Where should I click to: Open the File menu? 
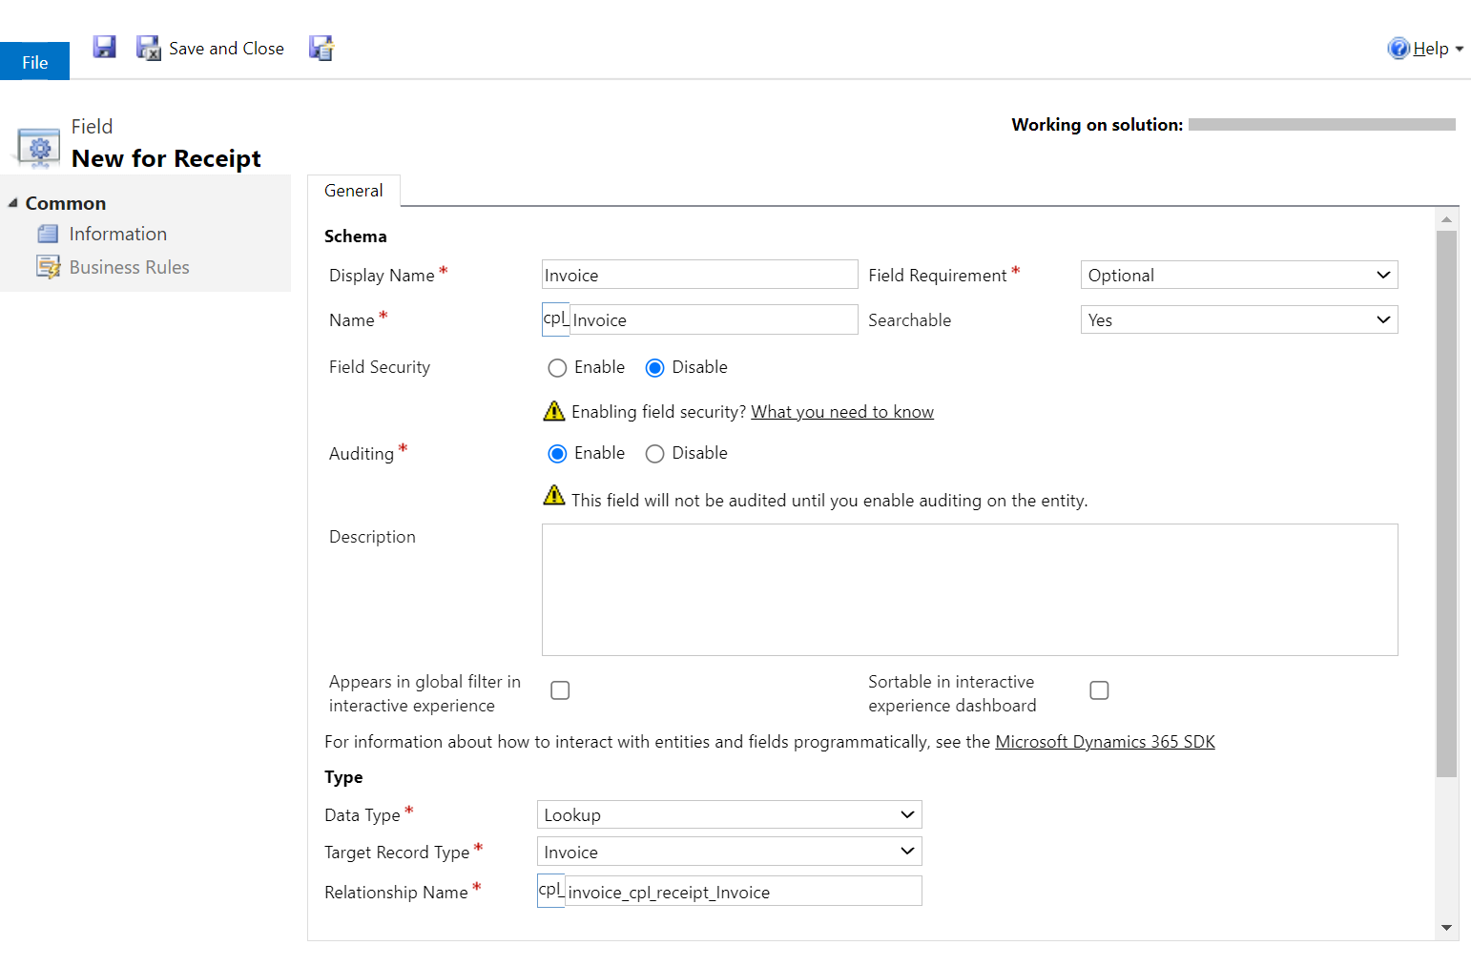coord(34,62)
